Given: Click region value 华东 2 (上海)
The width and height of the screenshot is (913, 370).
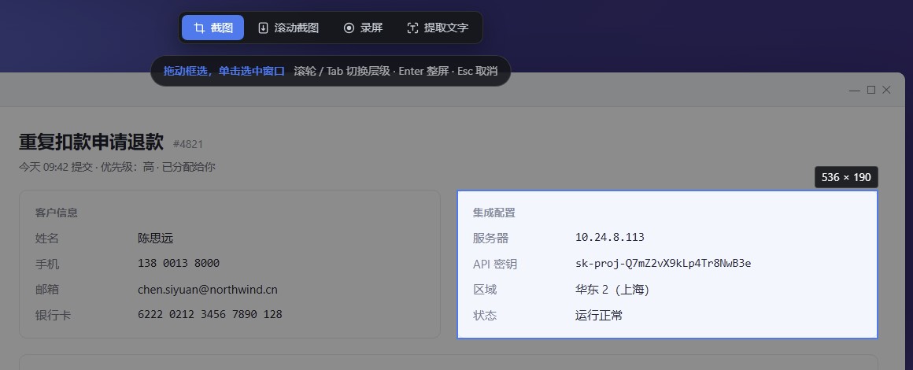Looking at the screenshot, I should pos(612,290).
